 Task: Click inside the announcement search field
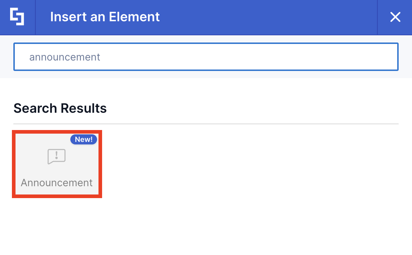(x=206, y=57)
